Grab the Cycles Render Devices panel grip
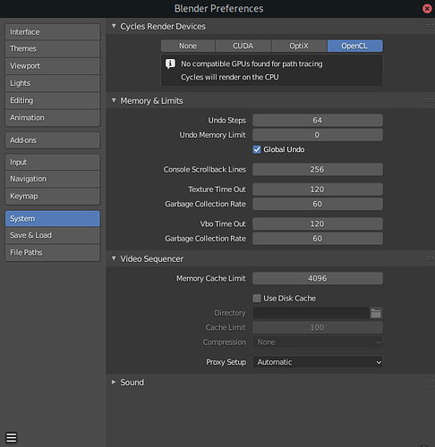This screenshot has height=447, width=435. click(x=430, y=26)
